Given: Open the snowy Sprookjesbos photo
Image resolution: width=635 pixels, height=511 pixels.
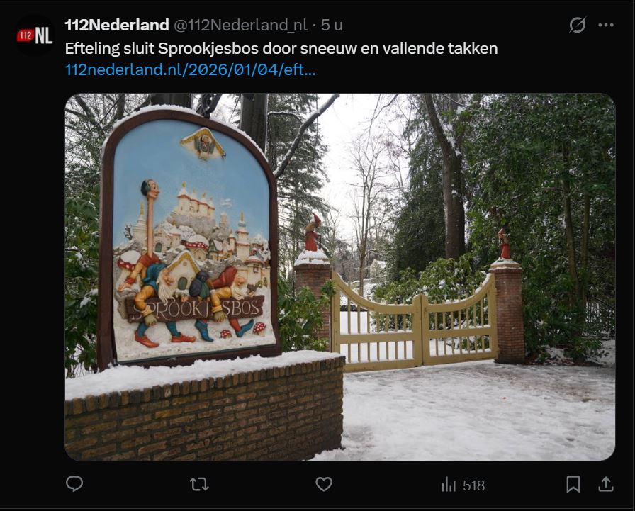Looking at the screenshot, I should [x=339, y=277].
